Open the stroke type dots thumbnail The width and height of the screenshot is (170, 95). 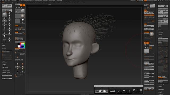pos(18,11)
